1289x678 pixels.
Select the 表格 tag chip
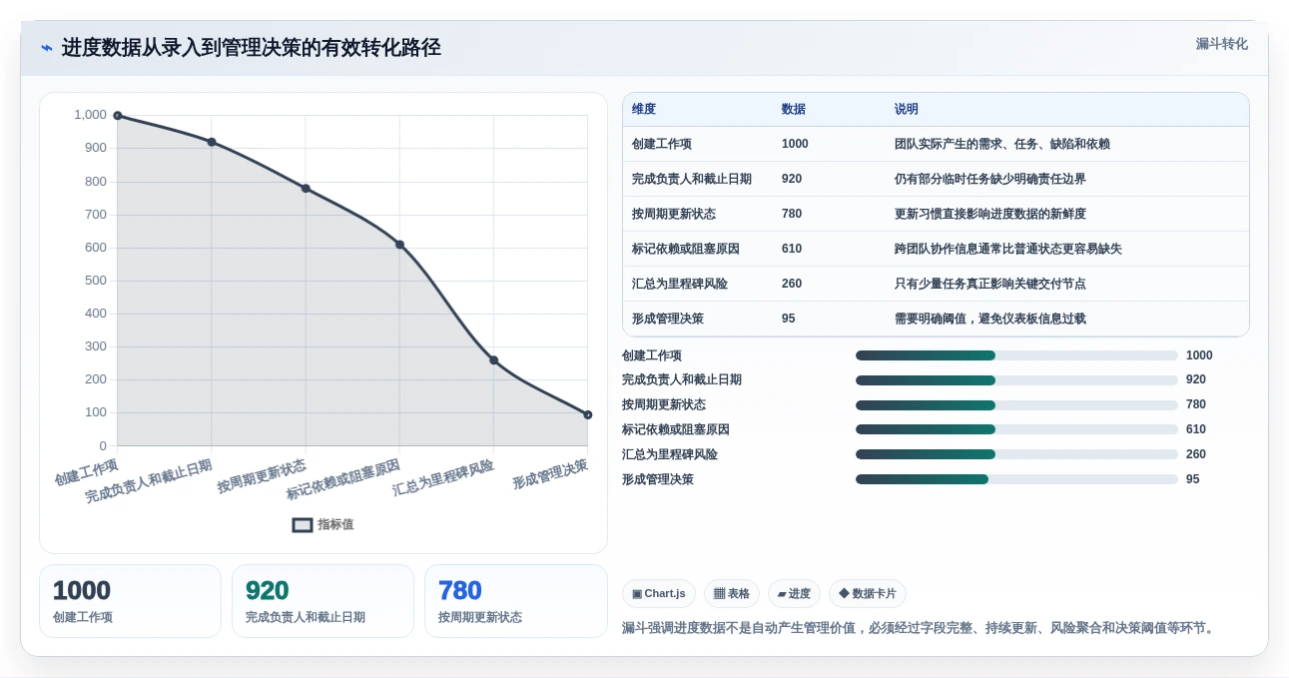[x=732, y=594]
